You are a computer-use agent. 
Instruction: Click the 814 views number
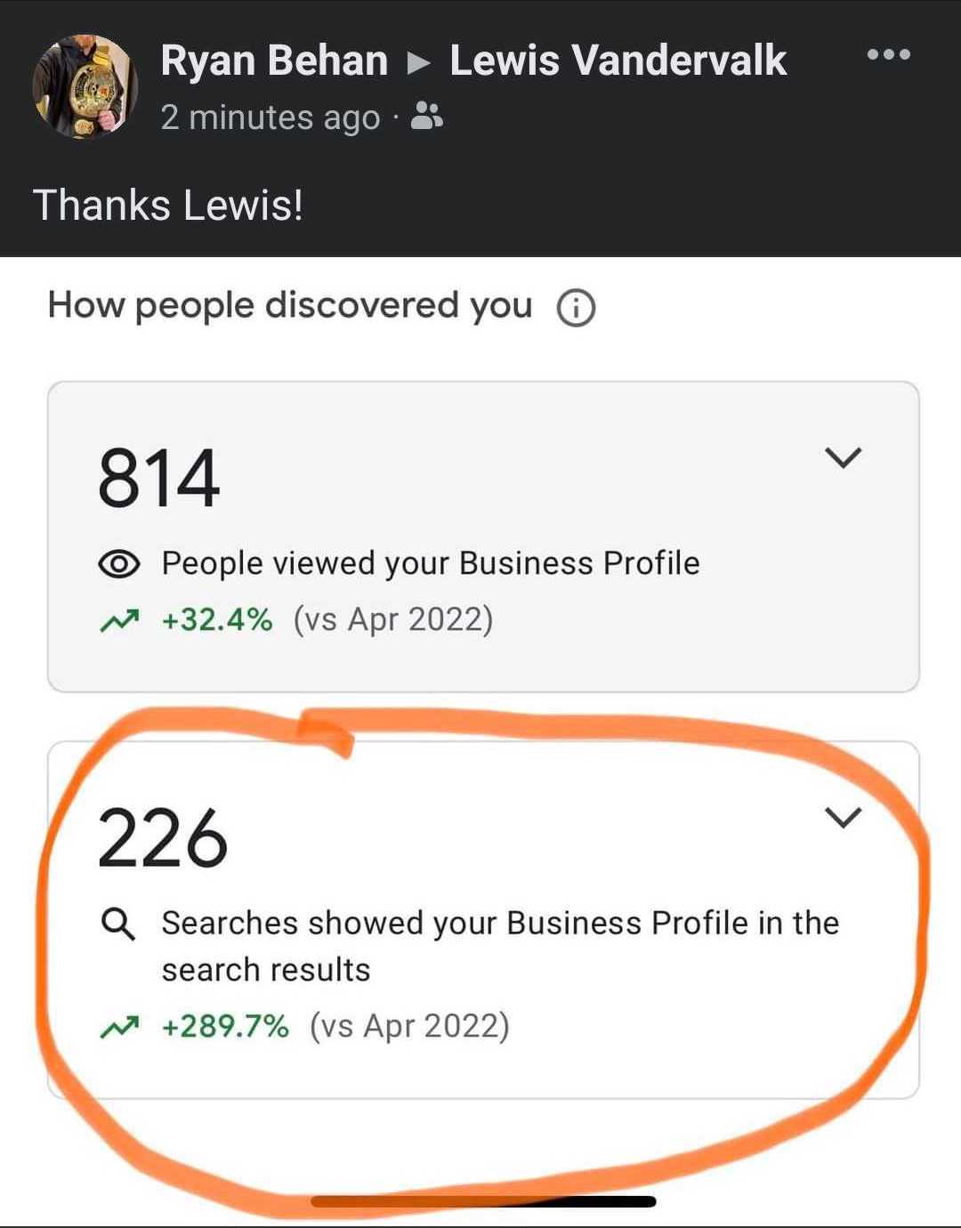click(158, 479)
